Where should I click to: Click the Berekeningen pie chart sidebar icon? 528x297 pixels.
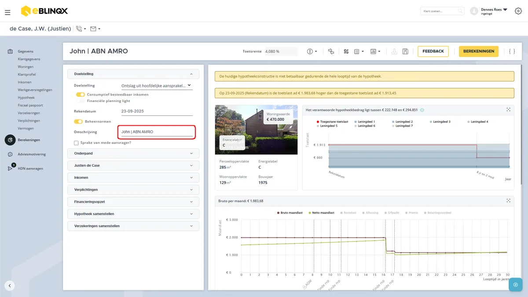(10, 140)
